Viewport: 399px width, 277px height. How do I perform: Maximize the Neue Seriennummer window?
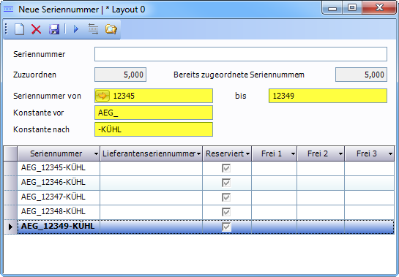coord(352,8)
